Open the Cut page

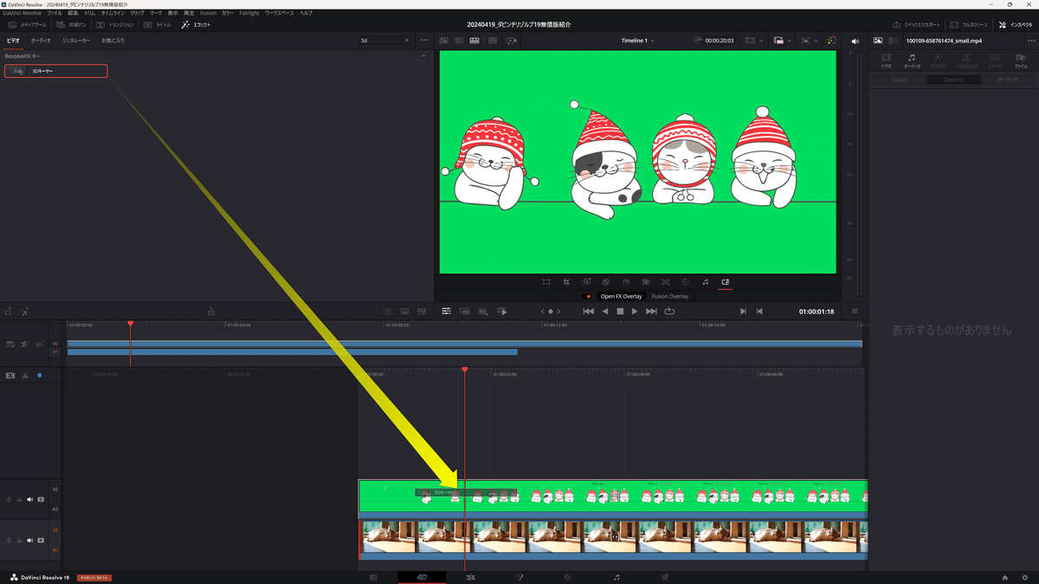tap(422, 577)
